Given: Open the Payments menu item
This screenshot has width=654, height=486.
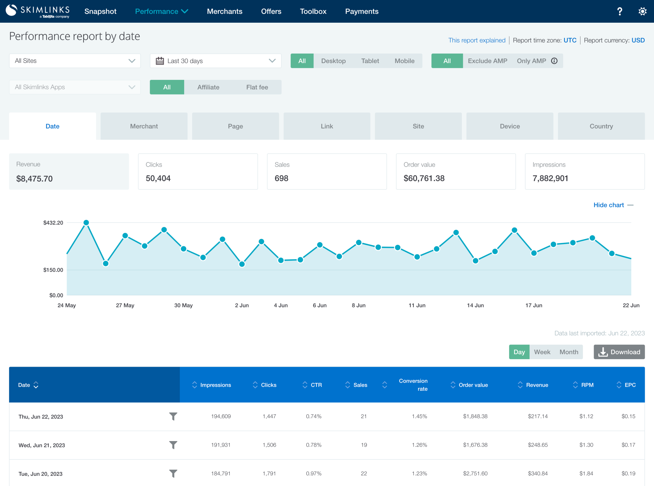Looking at the screenshot, I should pyautogui.click(x=361, y=11).
